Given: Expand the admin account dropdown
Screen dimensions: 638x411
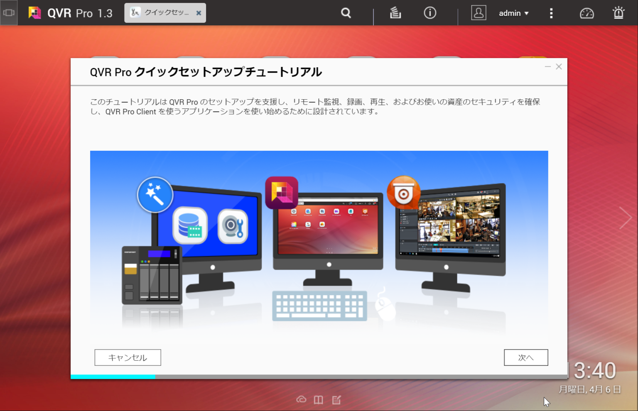Looking at the screenshot, I should 514,13.
